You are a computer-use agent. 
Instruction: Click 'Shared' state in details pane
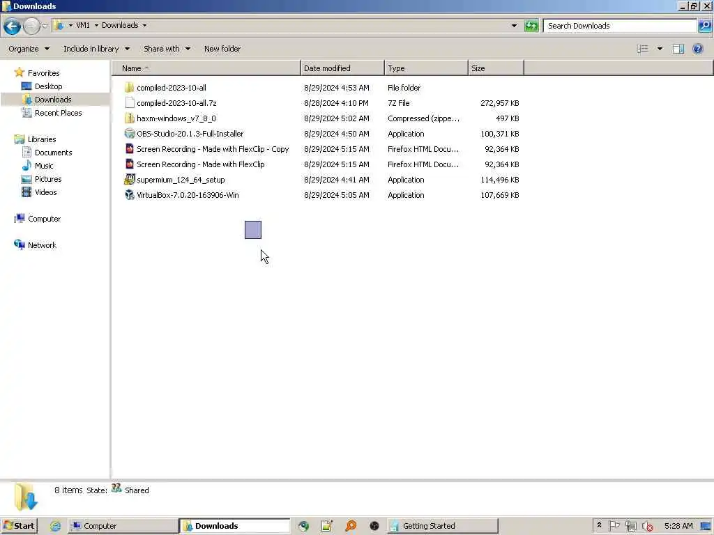point(137,490)
